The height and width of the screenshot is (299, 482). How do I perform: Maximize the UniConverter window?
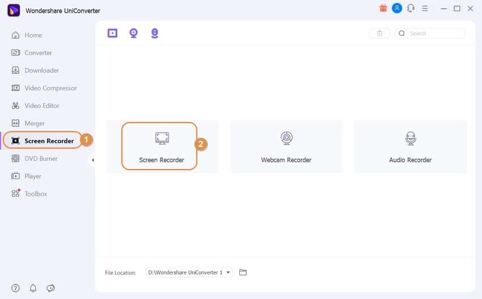click(x=457, y=9)
